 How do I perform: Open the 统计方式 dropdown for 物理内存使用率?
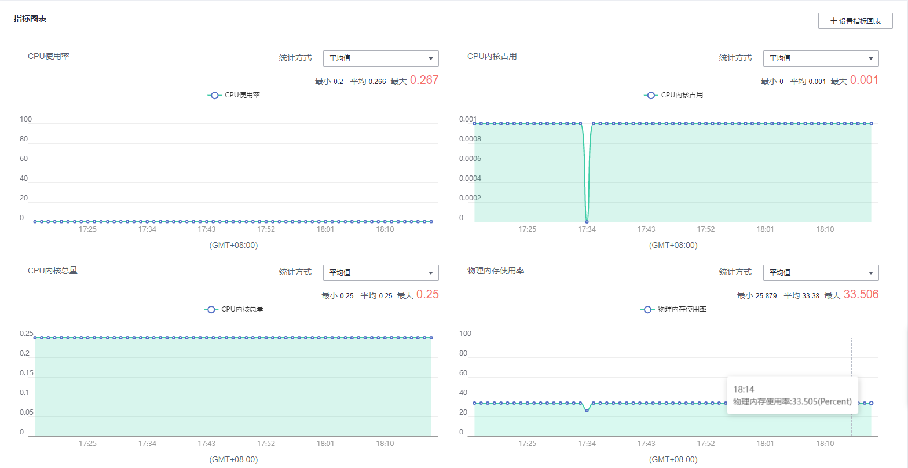(821, 273)
